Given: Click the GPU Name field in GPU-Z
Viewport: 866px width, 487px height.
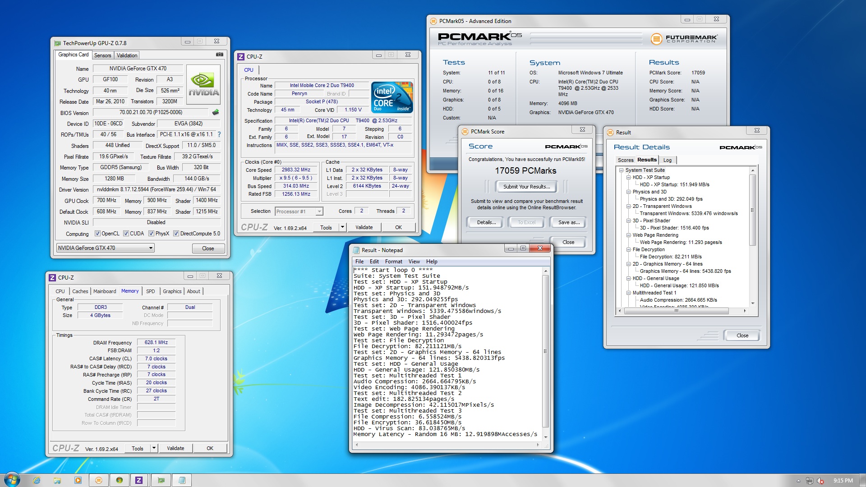Looking at the screenshot, I should (x=138, y=69).
